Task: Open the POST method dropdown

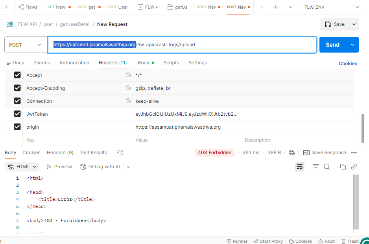Action: [x=26, y=45]
